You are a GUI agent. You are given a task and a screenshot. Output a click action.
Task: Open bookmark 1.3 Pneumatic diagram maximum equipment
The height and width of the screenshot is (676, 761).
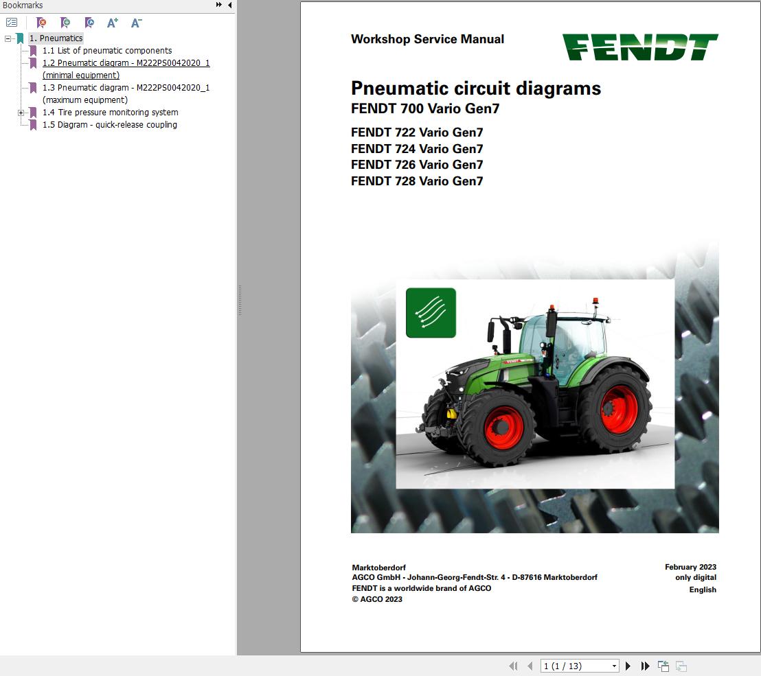point(126,93)
